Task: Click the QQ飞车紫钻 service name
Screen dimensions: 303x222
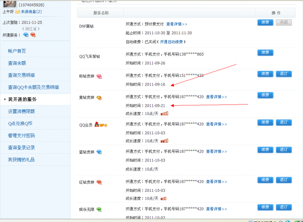Action: coord(90,56)
